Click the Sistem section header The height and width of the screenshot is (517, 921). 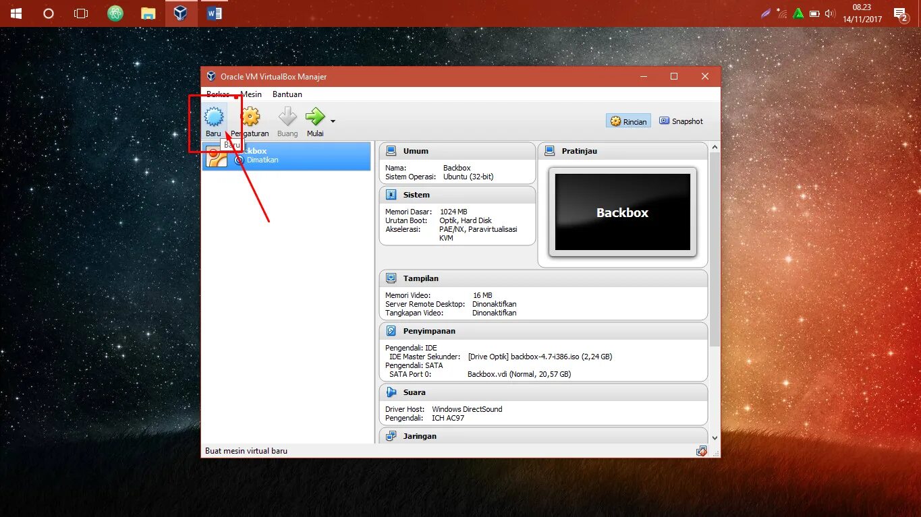(457, 195)
